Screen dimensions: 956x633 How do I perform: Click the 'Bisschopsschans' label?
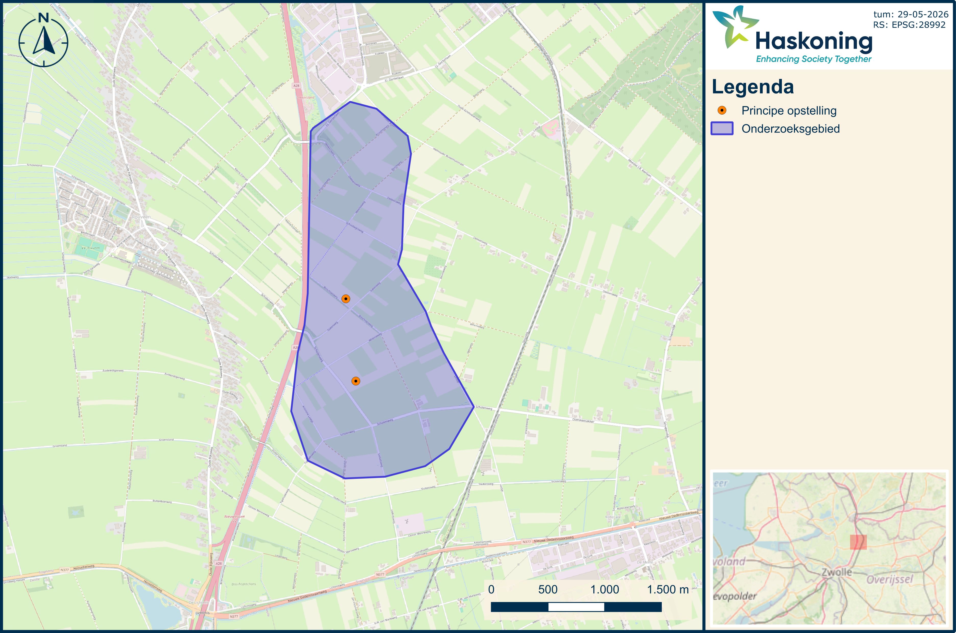(244, 584)
